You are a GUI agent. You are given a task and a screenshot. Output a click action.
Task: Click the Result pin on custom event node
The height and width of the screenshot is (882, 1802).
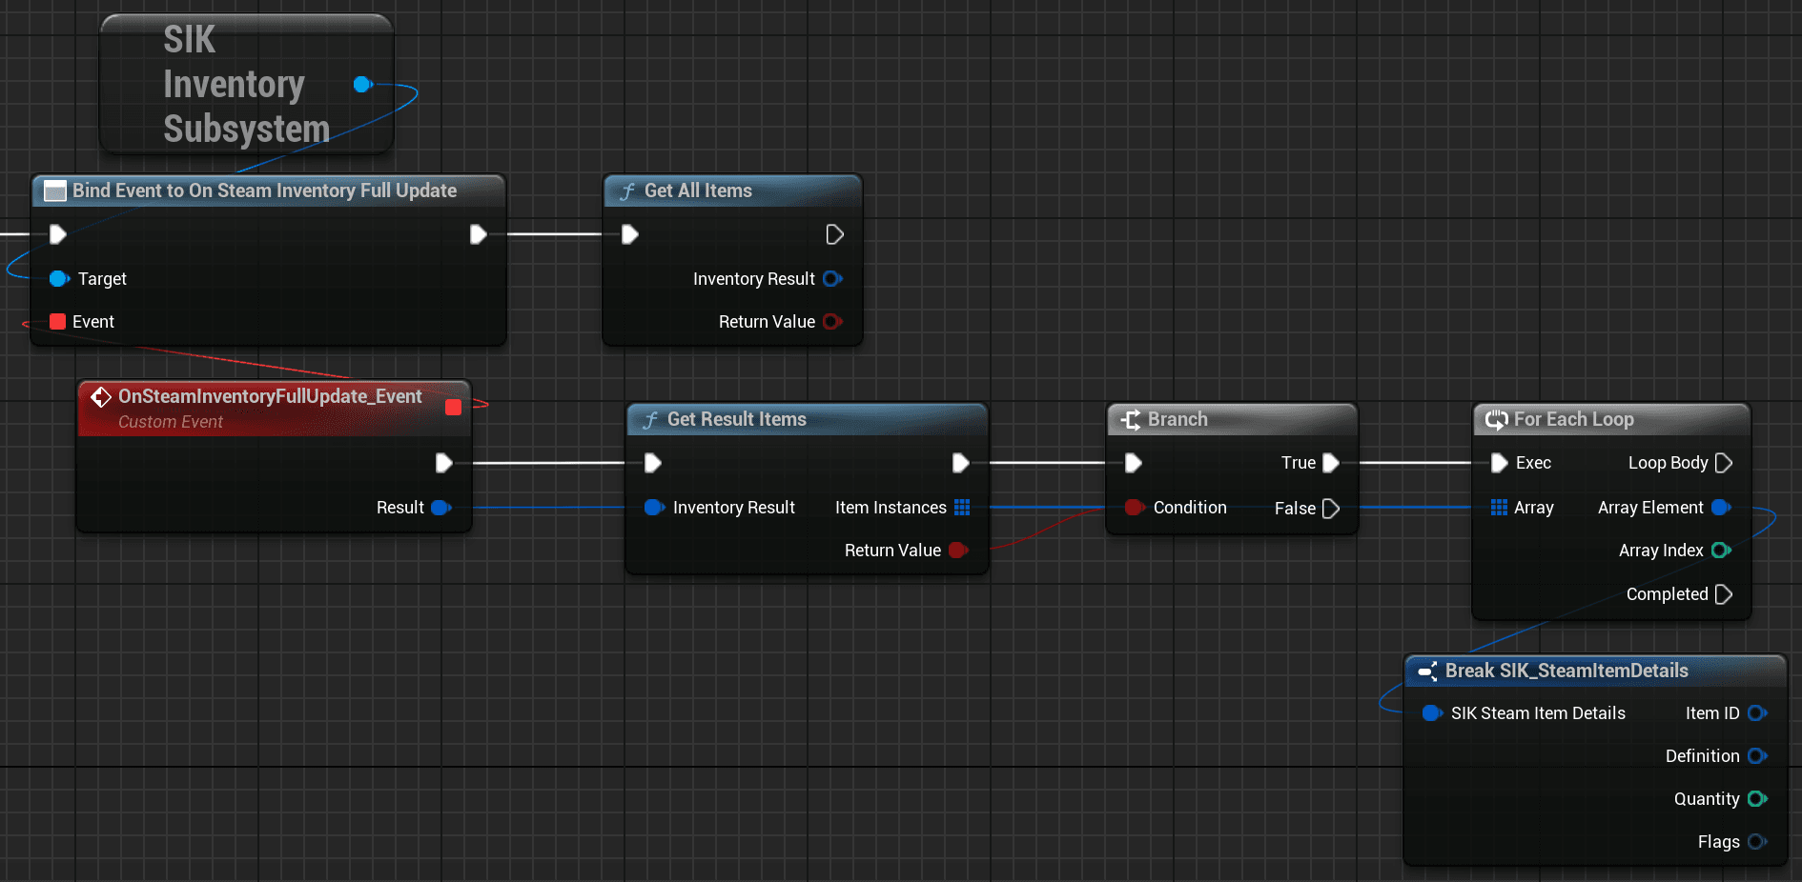(441, 508)
